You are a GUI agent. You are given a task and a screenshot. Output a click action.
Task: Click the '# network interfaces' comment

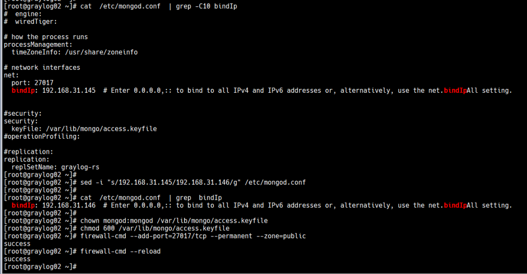coord(42,68)
